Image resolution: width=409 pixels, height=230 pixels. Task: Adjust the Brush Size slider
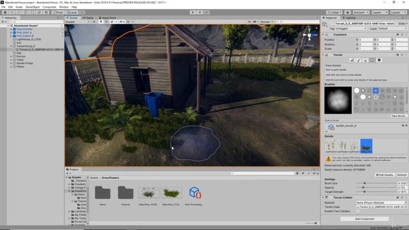click(x=376, y=183)
